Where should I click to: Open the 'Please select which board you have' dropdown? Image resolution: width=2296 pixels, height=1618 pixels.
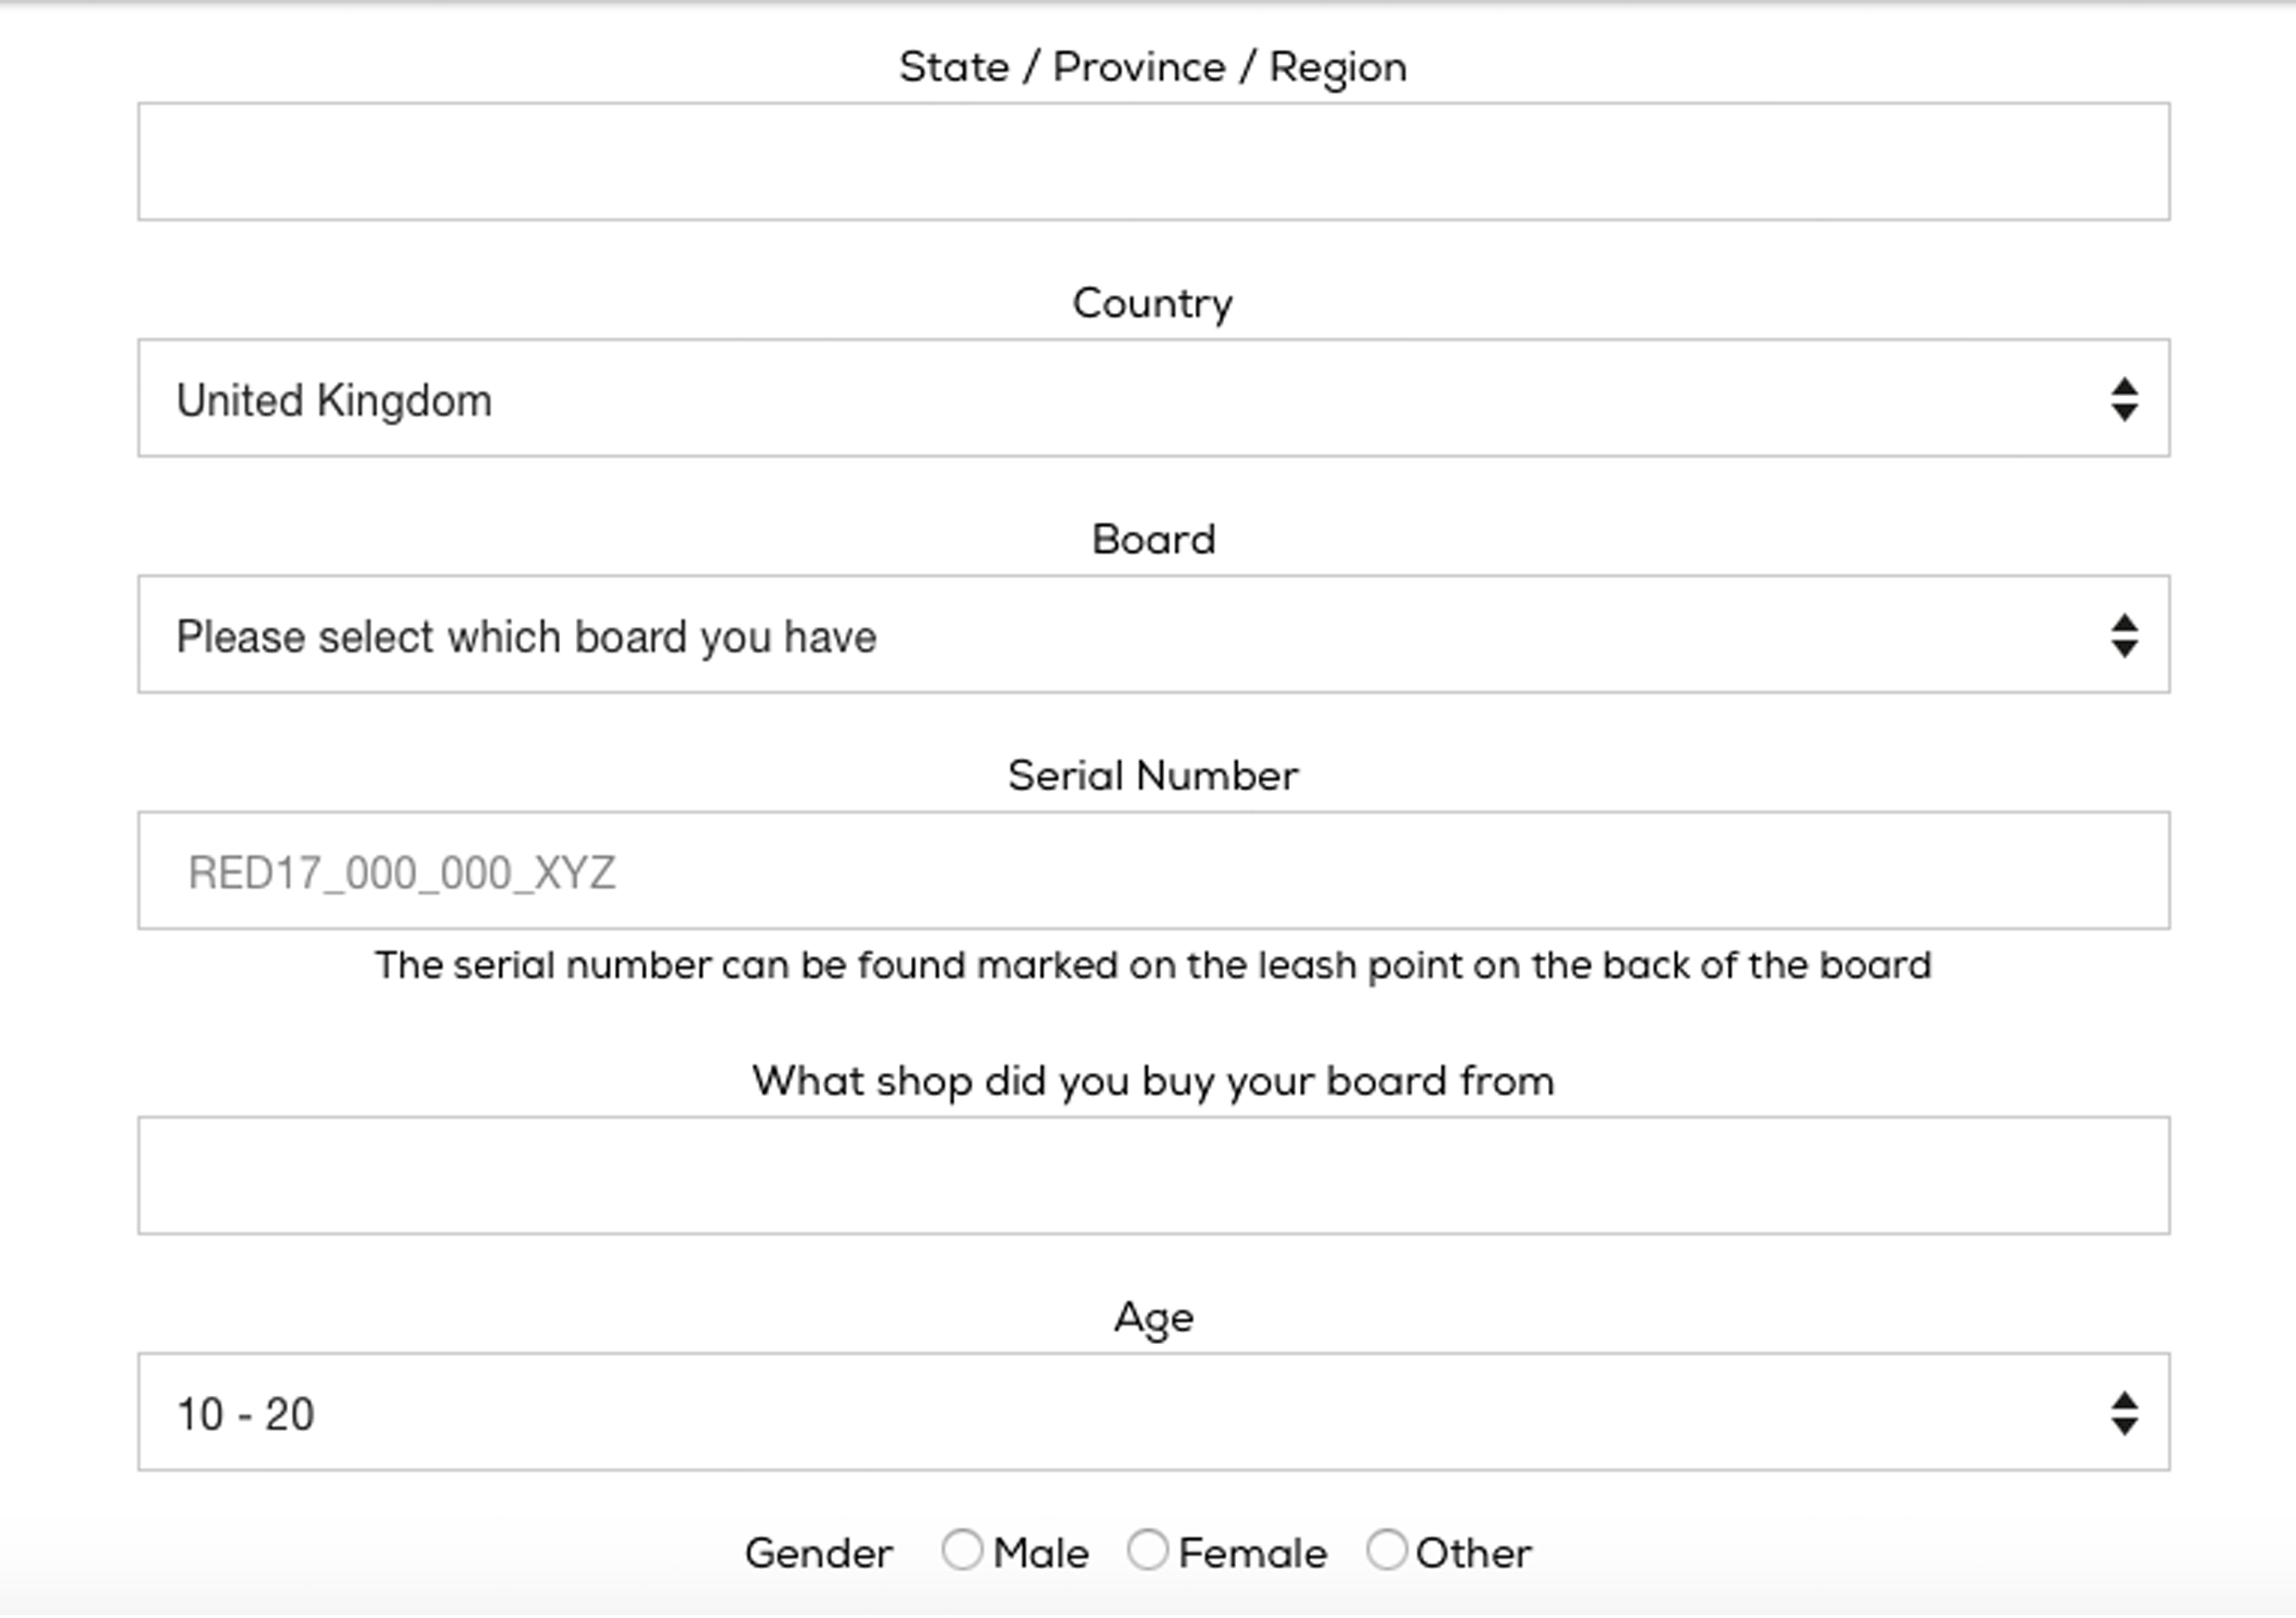1153,634
